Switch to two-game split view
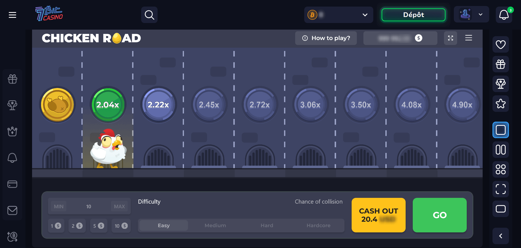Image resolution: width=521 pixels, height=248 pixels. [500, 150]
